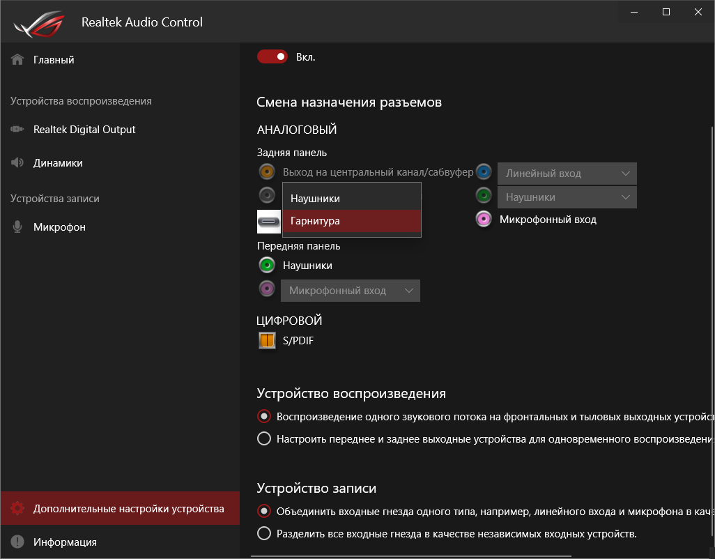
Task: Go to the Главный home page
Action: coord(54,60)
